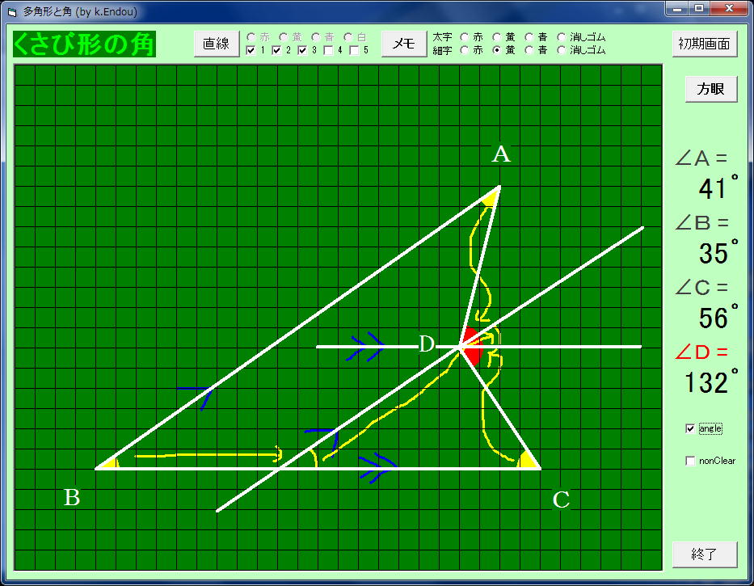The width and height of the screenshot is (754, 586).
Task: Click the yellow angle marker at vertex C
Action: 528,461
